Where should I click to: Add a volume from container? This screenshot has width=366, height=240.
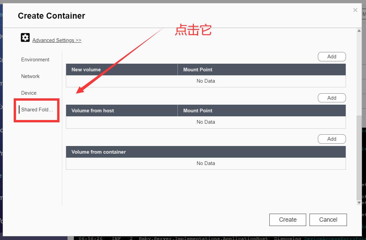point(332,139)
